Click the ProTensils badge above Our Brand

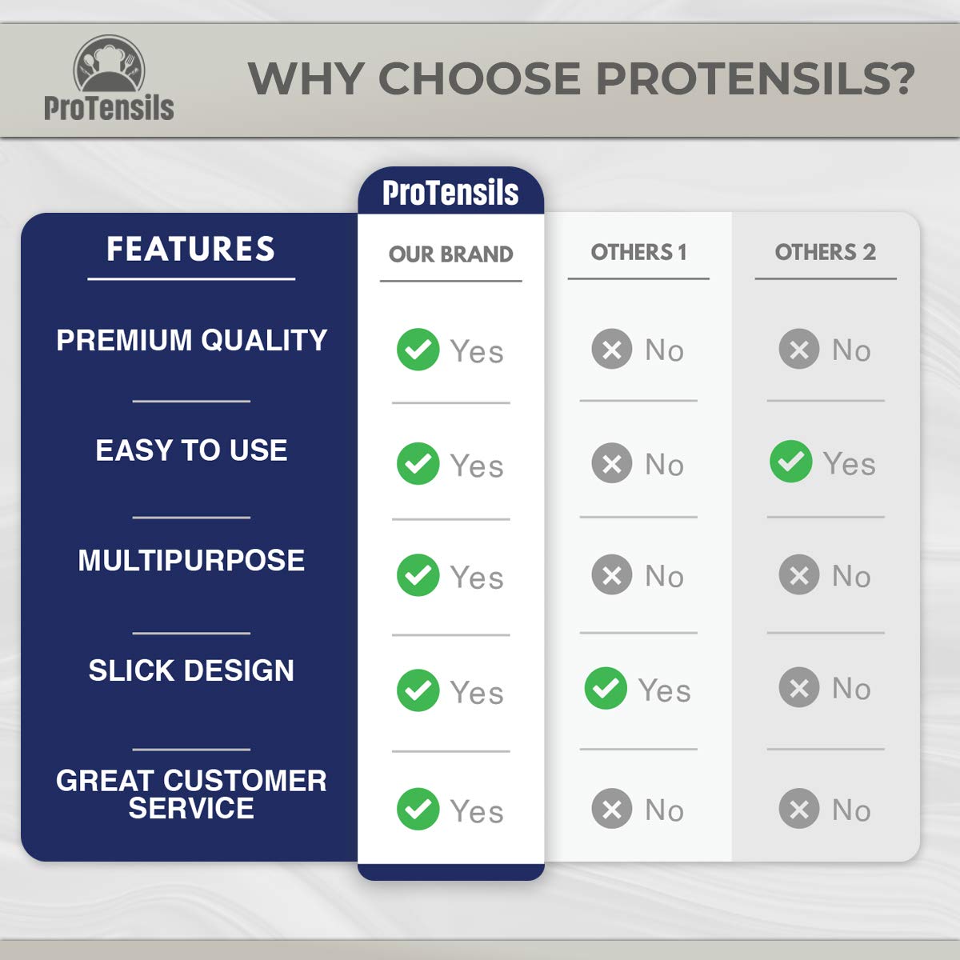tap(450, 192)
